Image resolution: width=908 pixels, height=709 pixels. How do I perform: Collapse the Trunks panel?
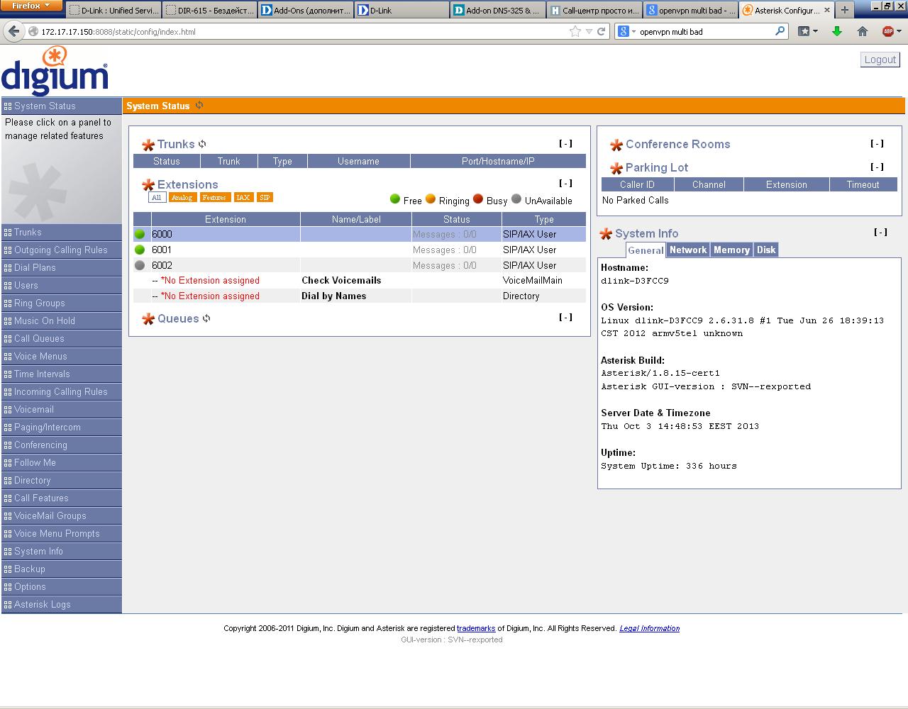click(565, 143)
